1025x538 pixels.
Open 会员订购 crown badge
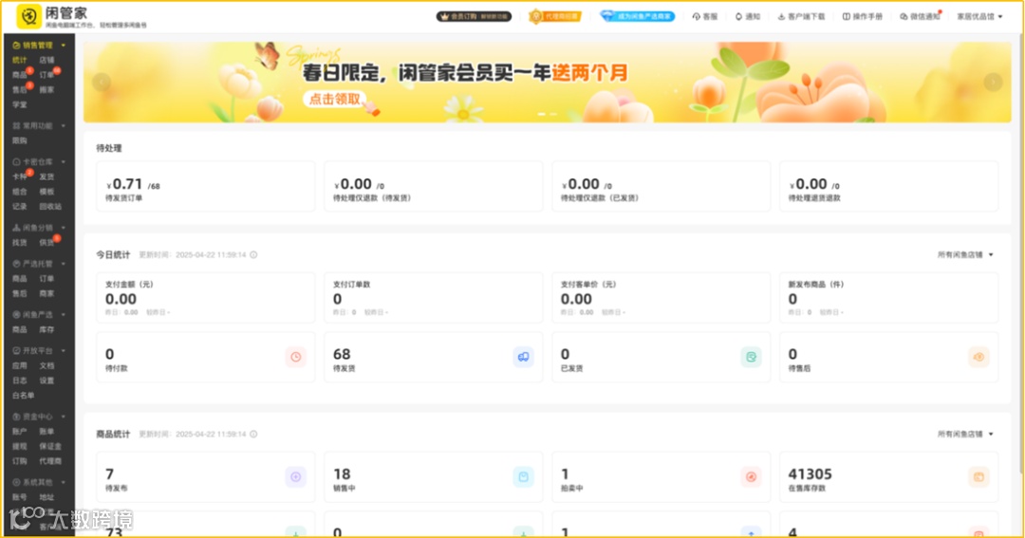pos(474,16)
